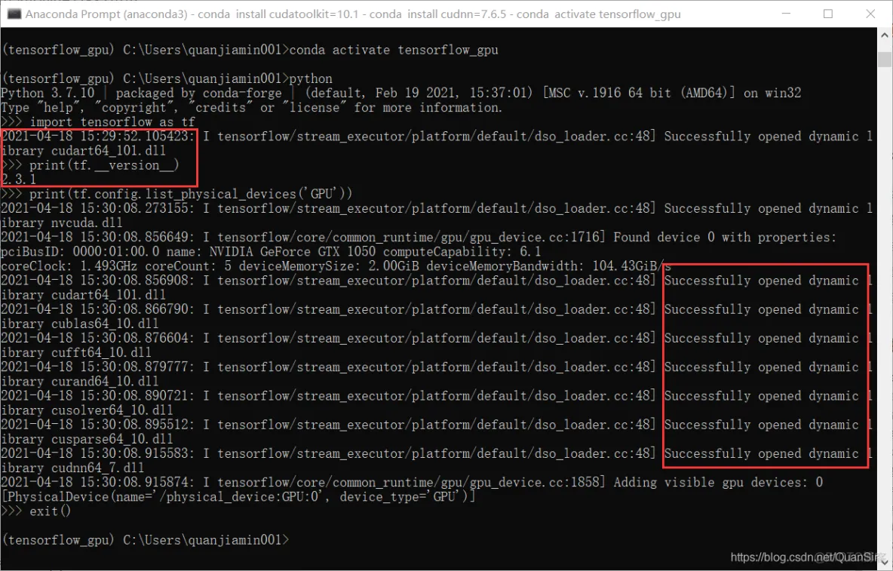Click the 'print(tf.__version__)' line
893x571 pixels.
coord(91,165)
